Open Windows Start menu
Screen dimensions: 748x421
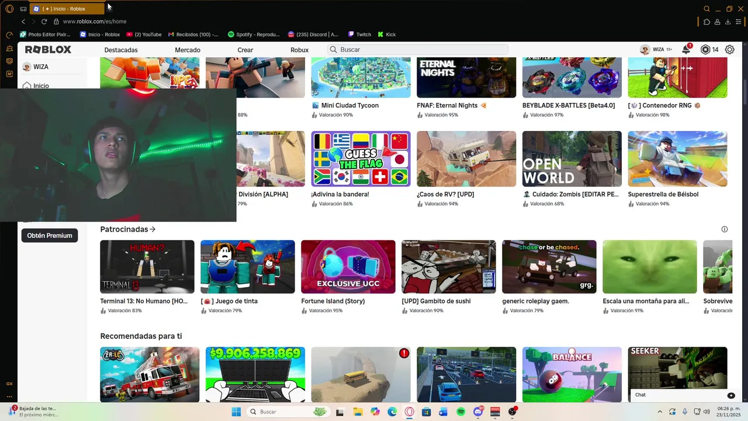[x=236, y=412]
